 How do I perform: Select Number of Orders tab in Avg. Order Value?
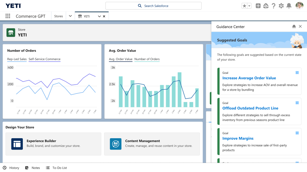pyautogui.click(x=147, y=59)
